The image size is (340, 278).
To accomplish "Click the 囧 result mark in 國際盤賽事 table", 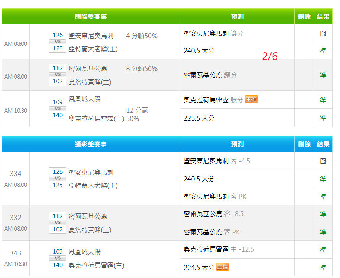I will (323, 34).
